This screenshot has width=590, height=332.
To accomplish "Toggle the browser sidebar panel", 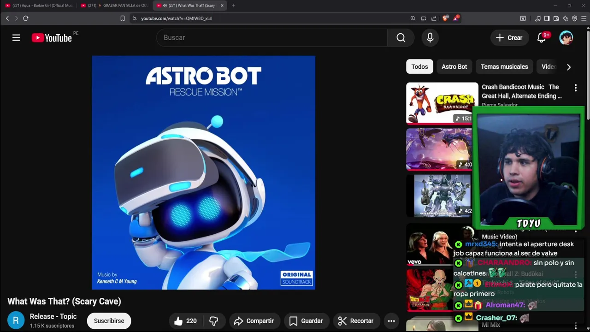I will coord(547,18).
